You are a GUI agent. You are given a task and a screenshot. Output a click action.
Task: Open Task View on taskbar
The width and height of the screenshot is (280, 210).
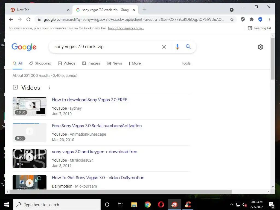(120, 205)
